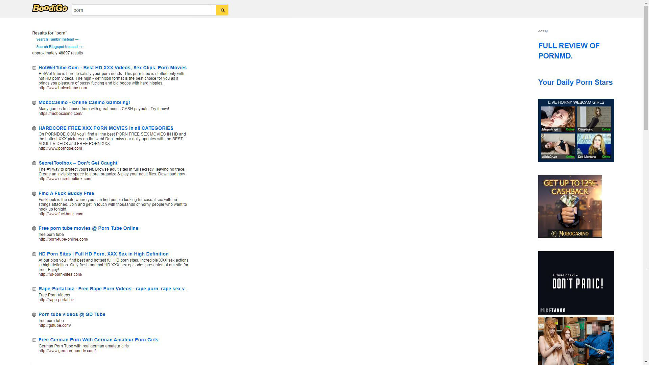Open the MoboCasino - Online Casino Gambling result
Viewport: 649px width, 365px height.
coord(84,102)
